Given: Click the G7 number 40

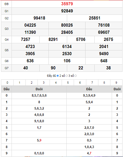Looking at the screenshot, I should 25,68.
